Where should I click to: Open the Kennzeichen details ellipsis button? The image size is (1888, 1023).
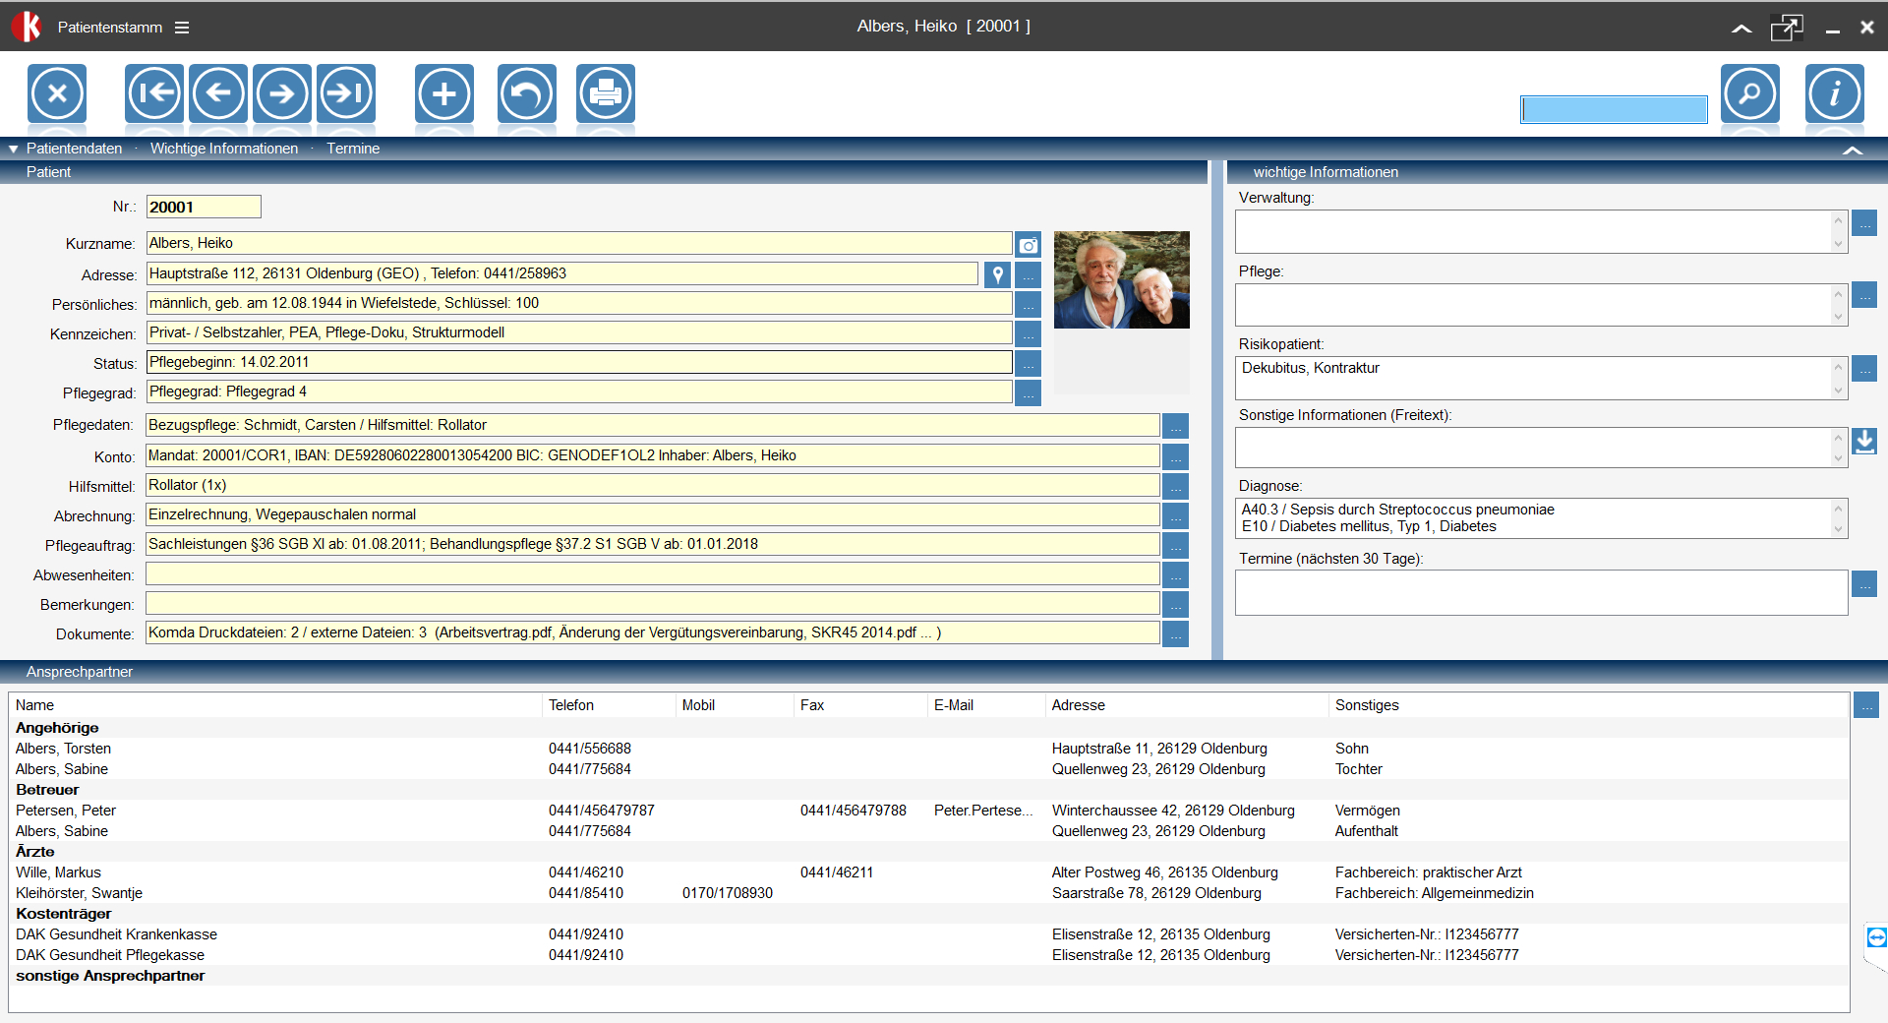[x=1029, y=333]
